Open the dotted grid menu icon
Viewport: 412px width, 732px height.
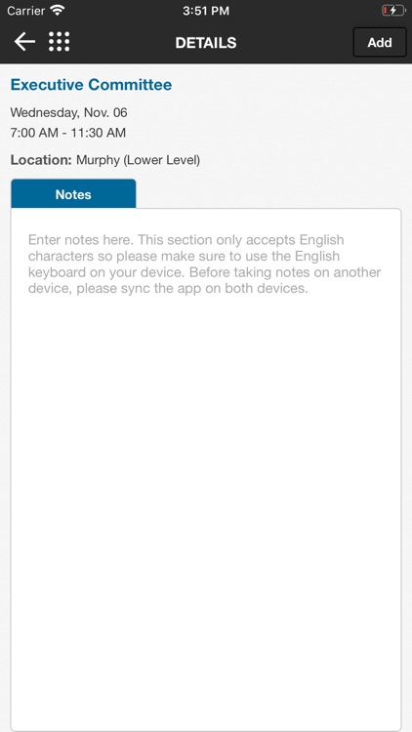60,42
